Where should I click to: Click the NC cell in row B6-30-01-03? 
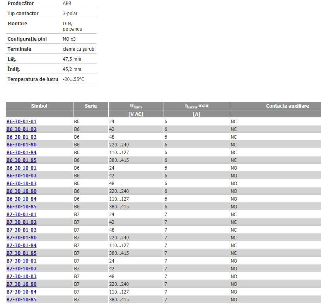[x=234, y=137]
